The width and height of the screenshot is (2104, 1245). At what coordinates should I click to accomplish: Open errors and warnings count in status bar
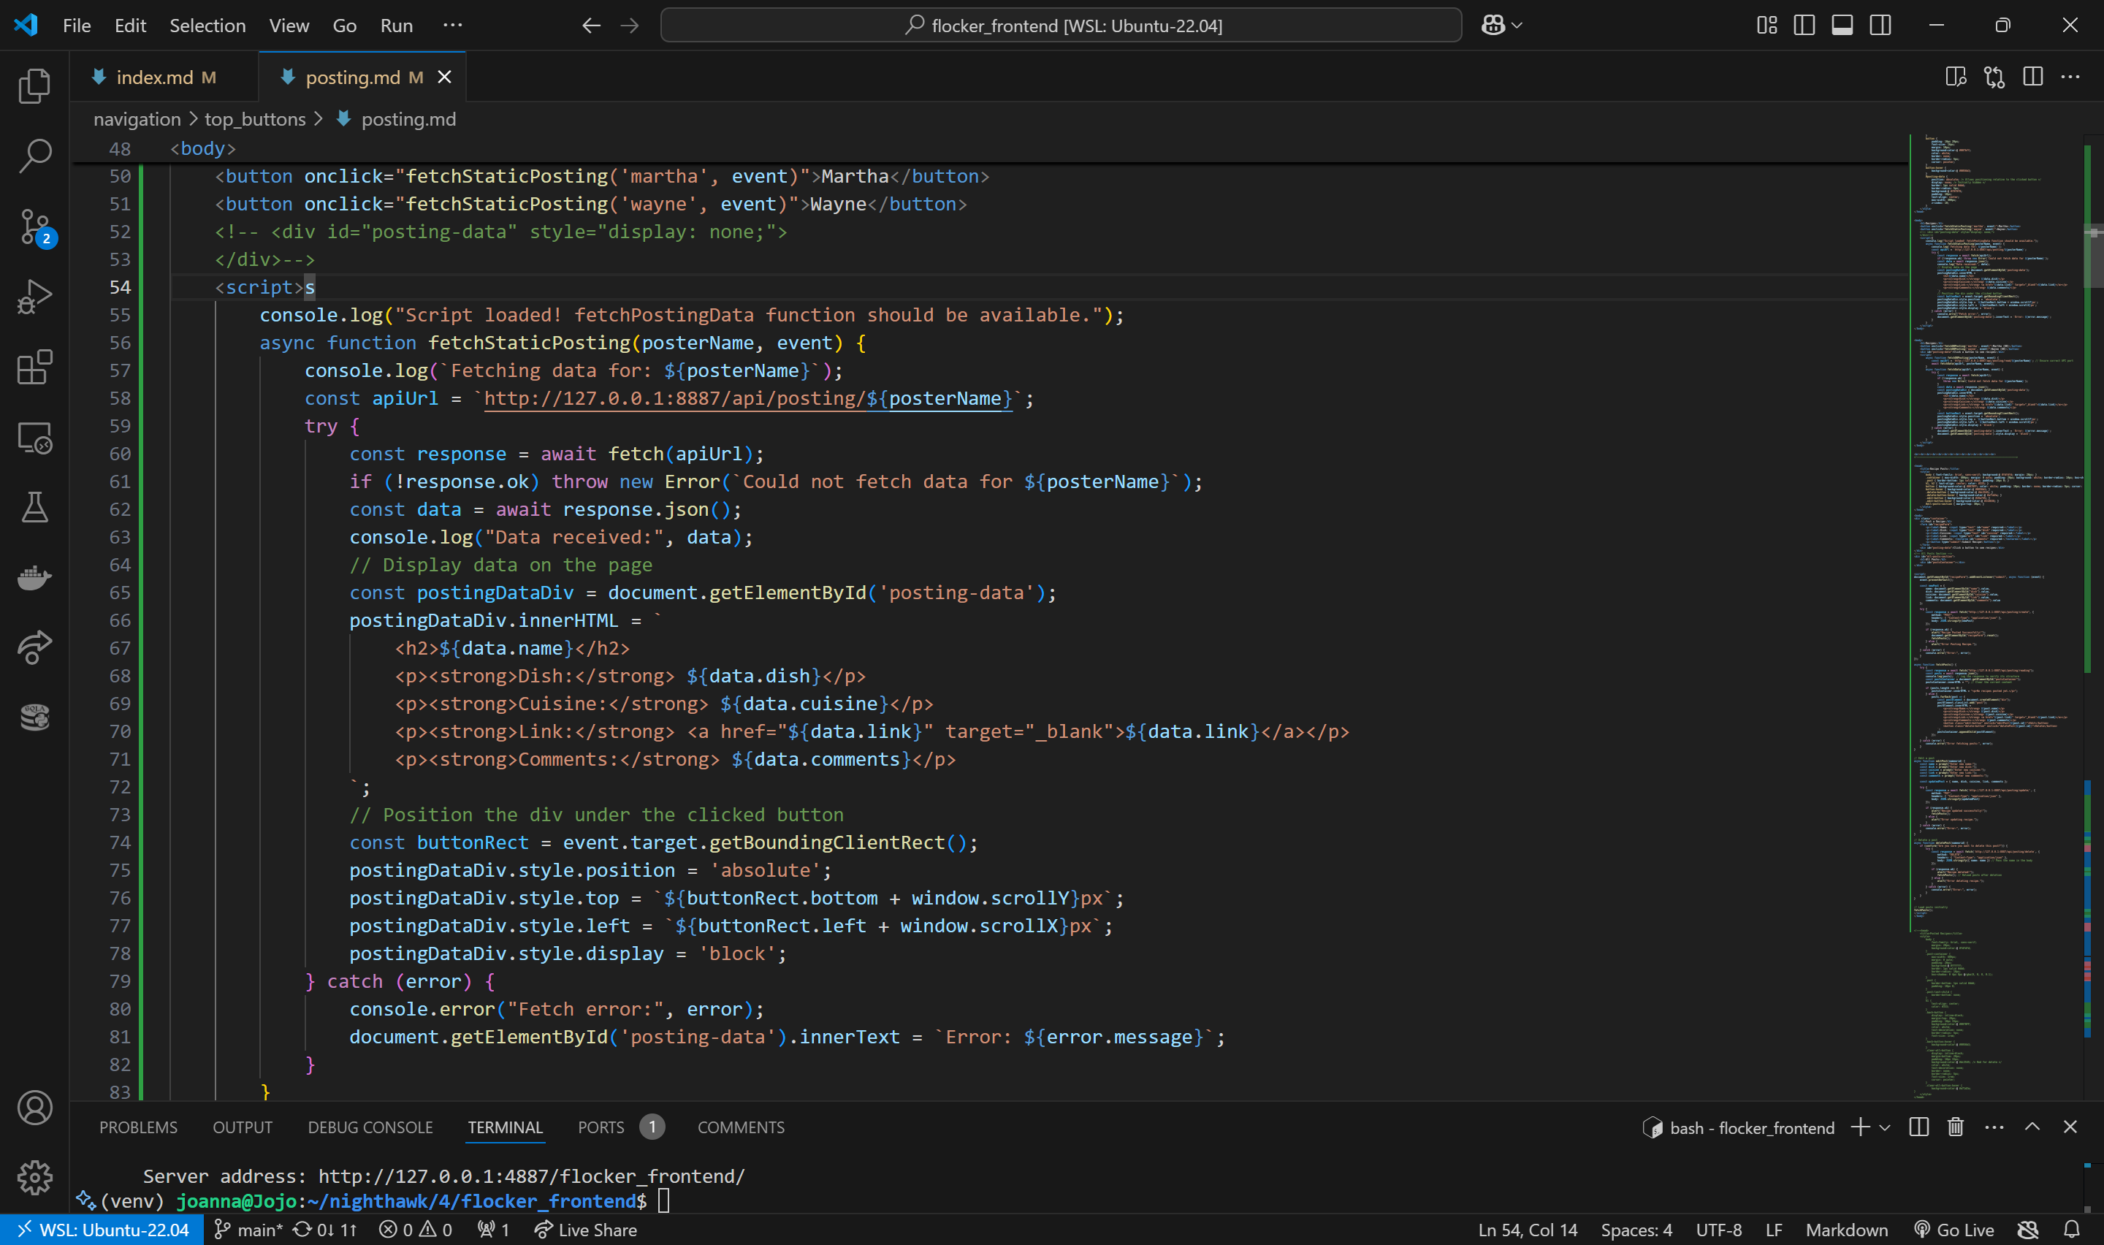point(415,1230)
